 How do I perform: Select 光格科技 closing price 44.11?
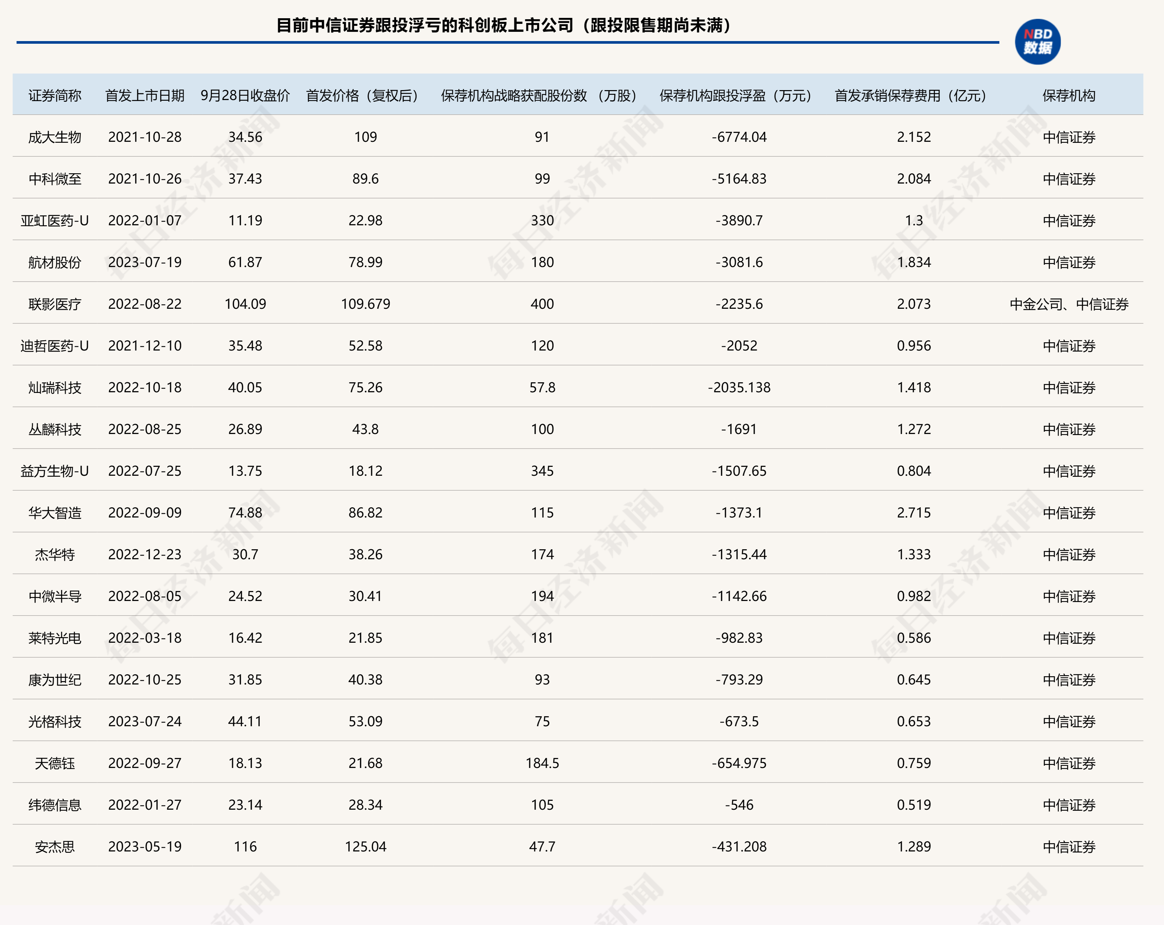(245, 722)
